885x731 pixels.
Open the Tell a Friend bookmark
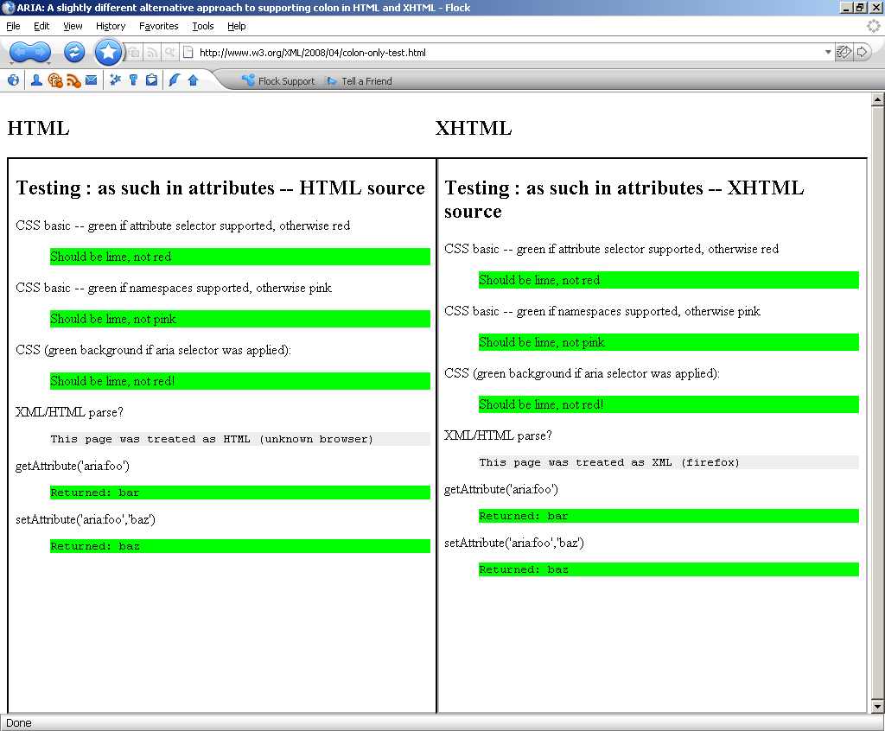(x=359, y=80)
